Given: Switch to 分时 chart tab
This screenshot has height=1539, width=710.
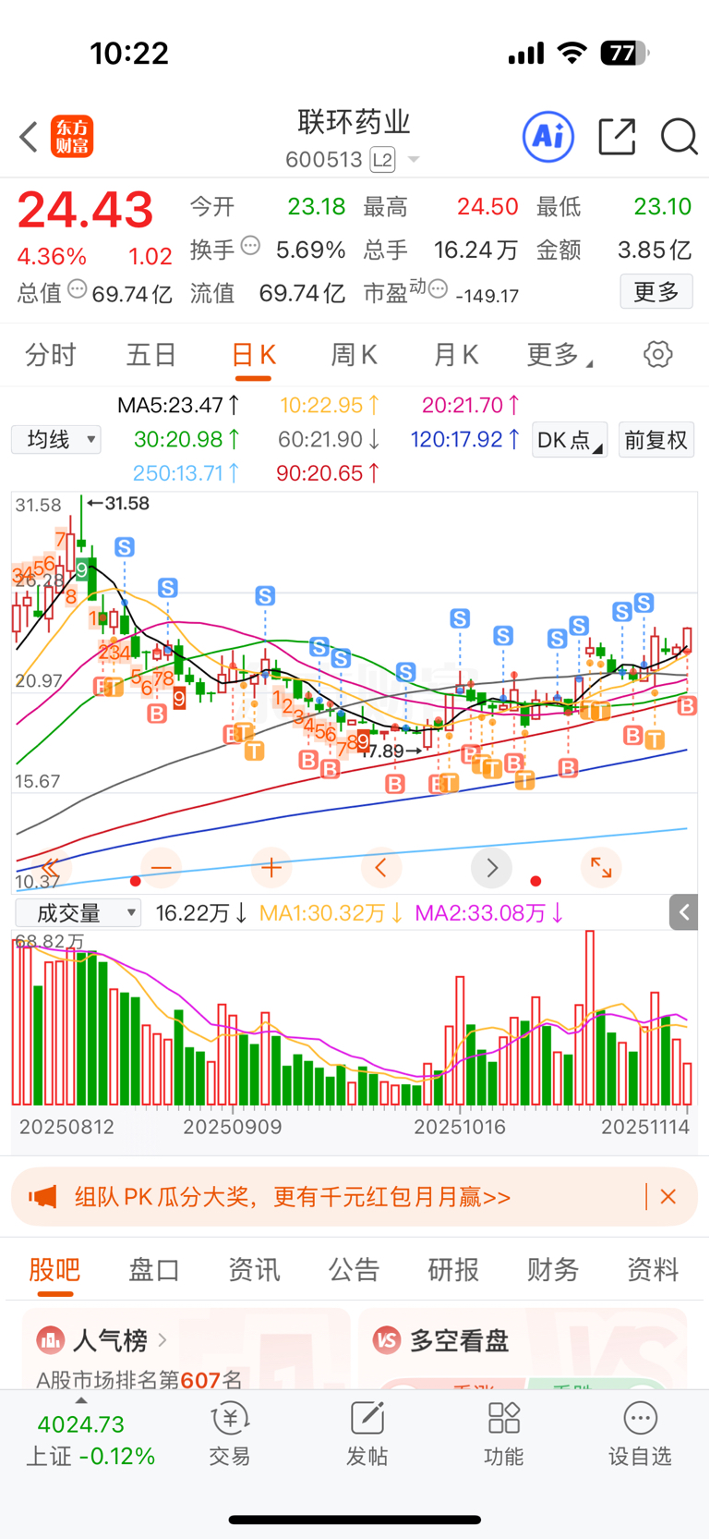Looking at the screenshot, I should (x=50, y=355).
